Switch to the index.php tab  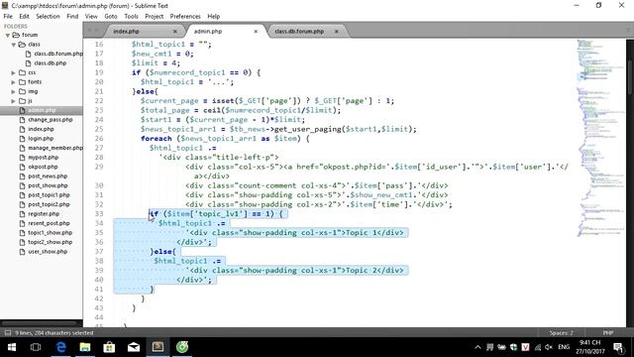click(x=126, y=31)
